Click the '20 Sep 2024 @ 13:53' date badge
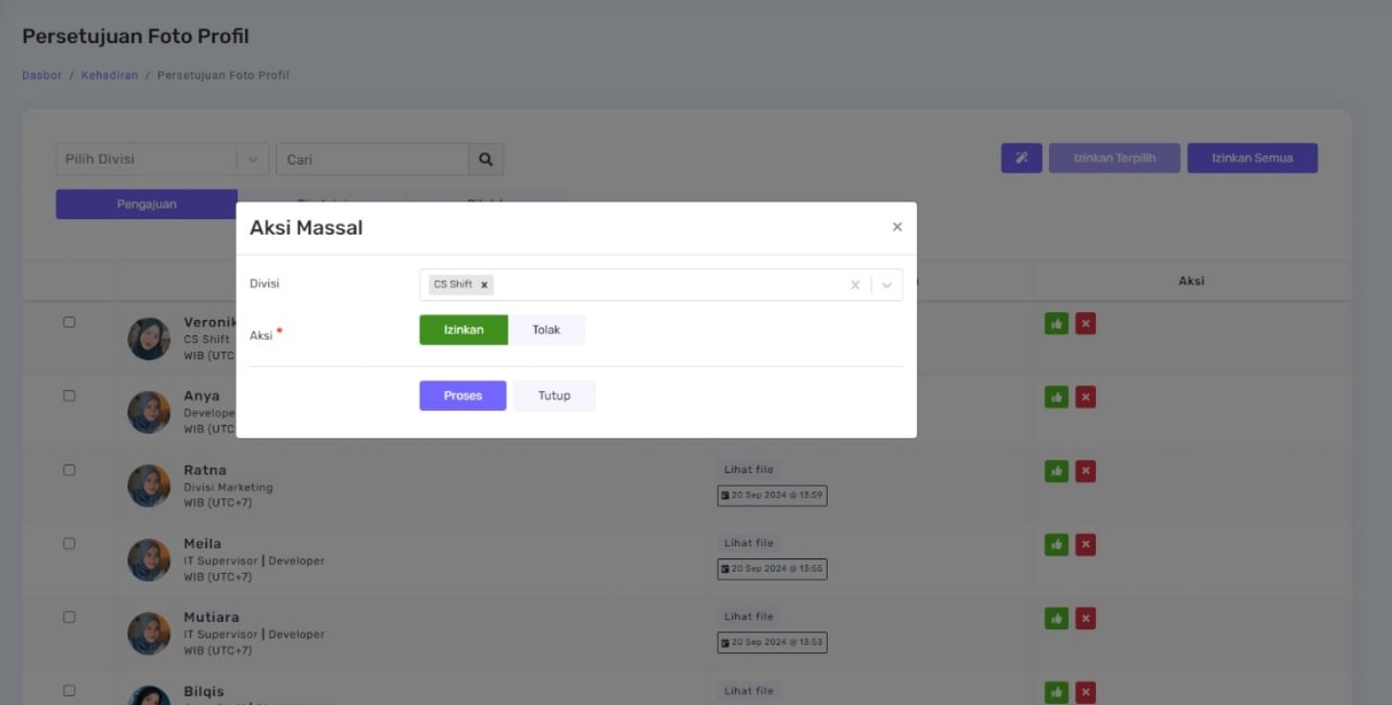This screenshot has height=705, width=1392. click(x=772, y=643)
